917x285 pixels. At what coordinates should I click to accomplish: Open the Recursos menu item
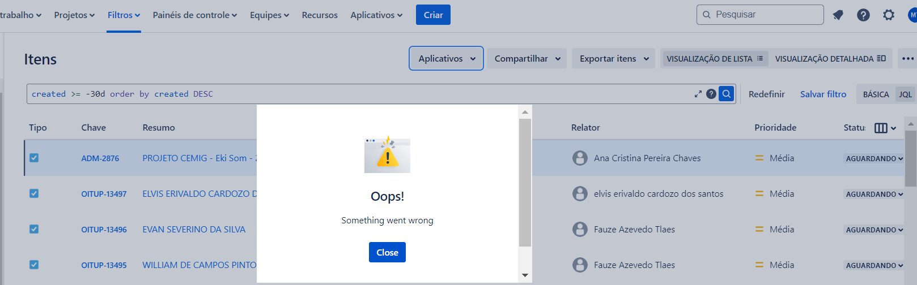pyautogui.click(x=320, y=15)
